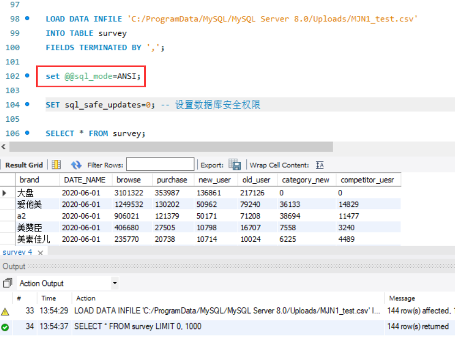Close the survey 4 result tab
This screenshot has width=455, height=347.
(x=40, y=253)
